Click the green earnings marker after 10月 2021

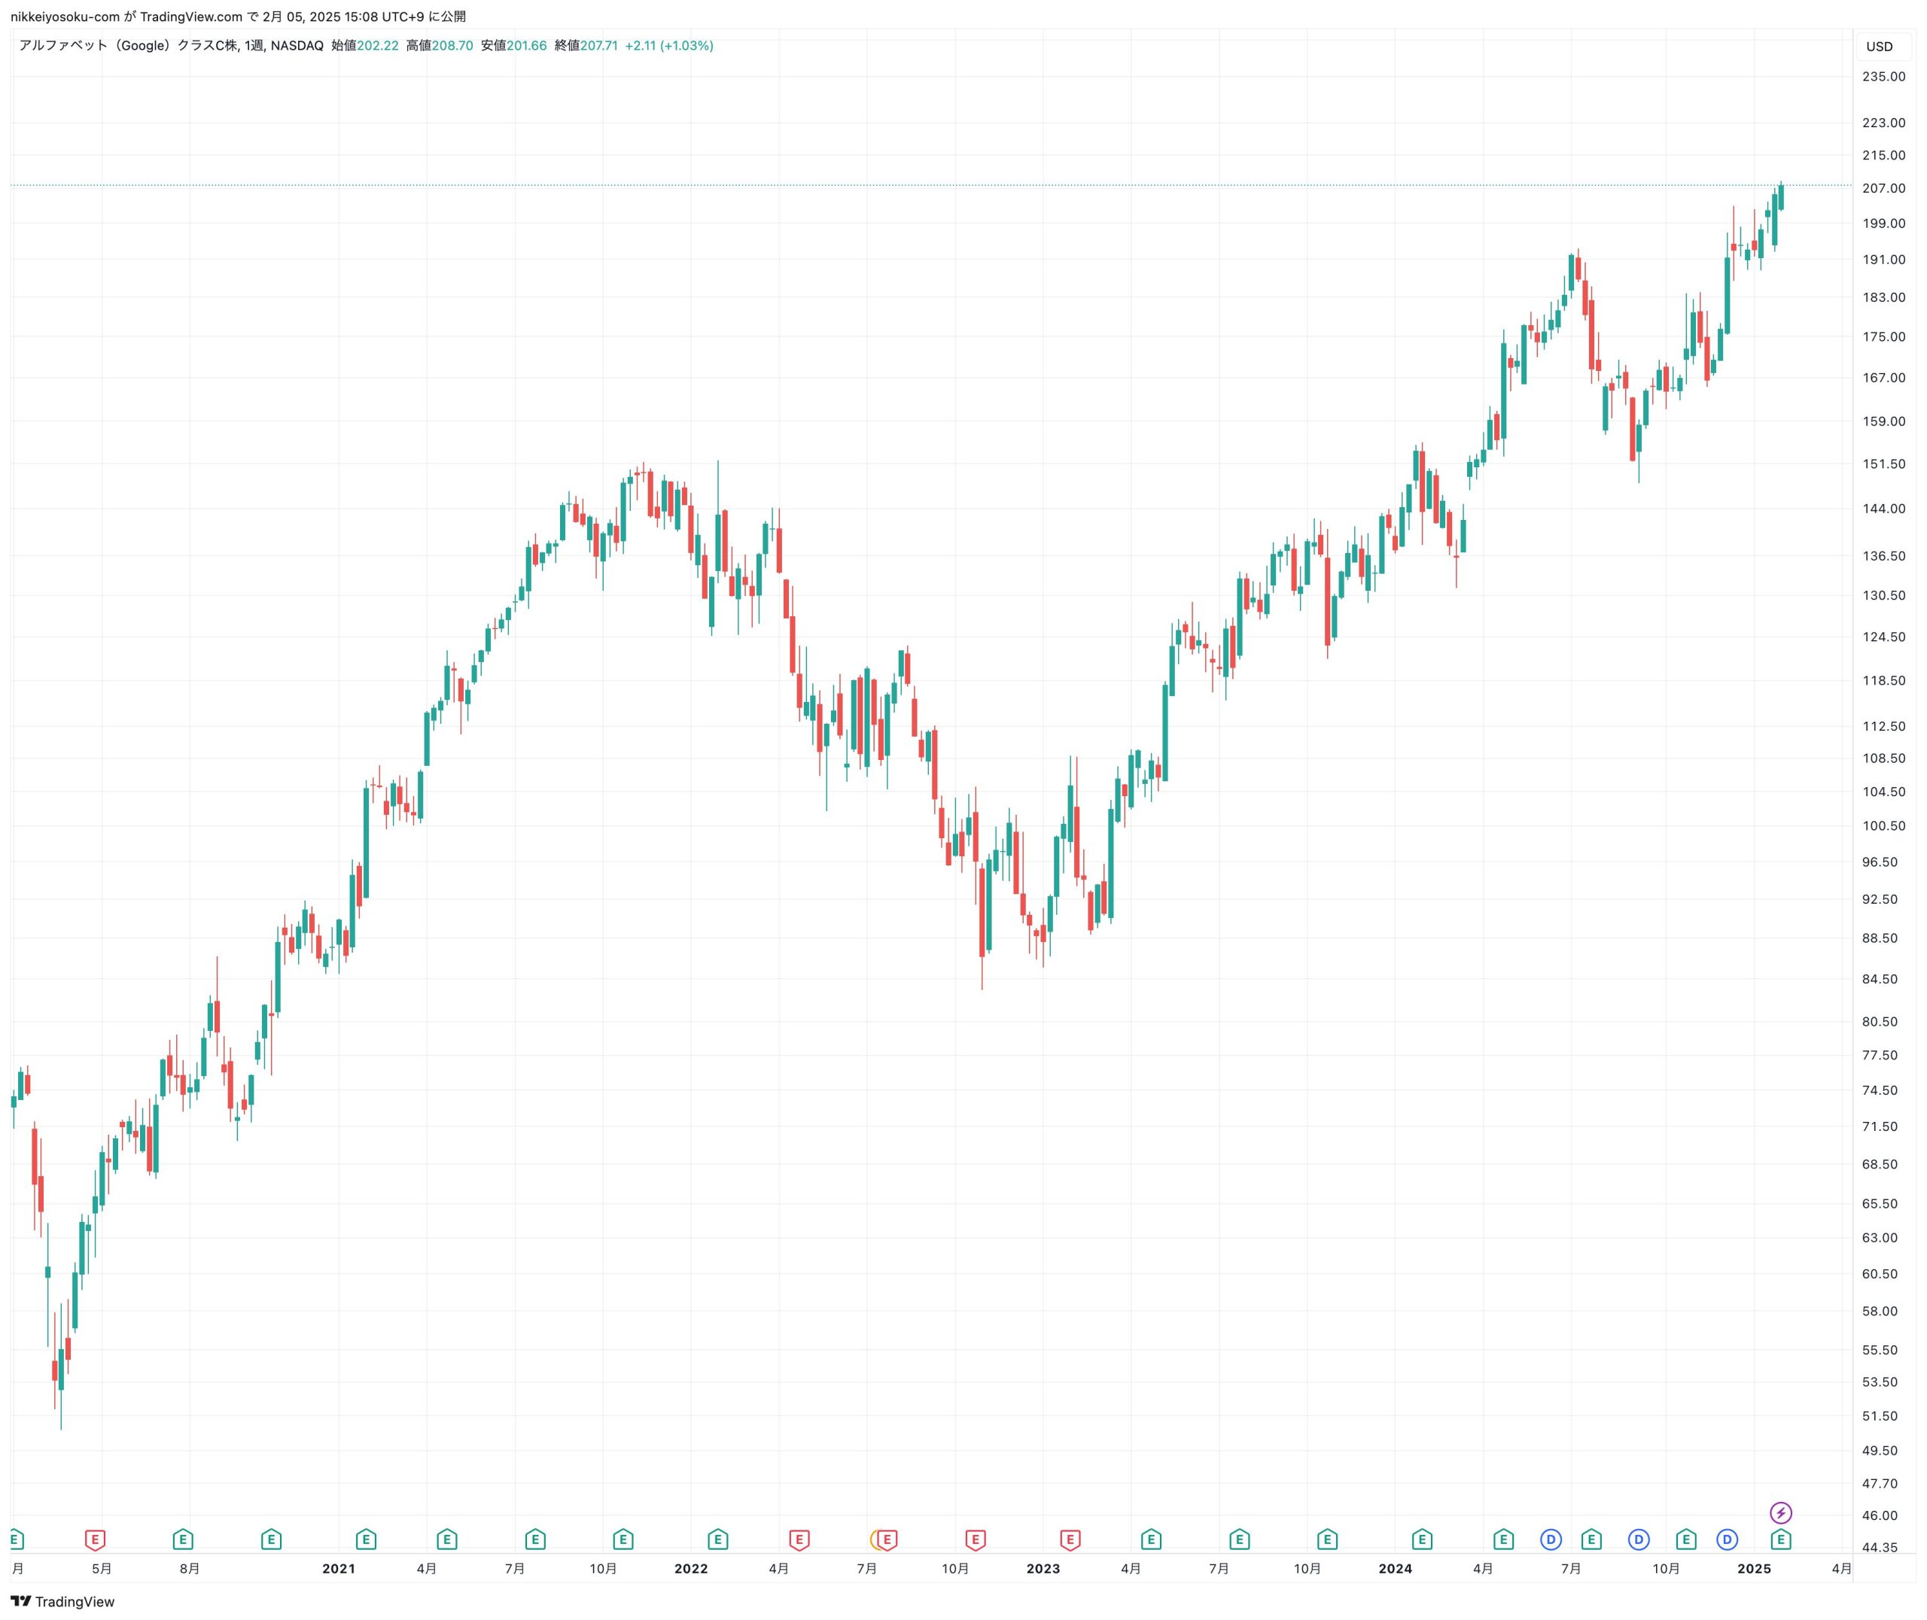(624, 1539)
